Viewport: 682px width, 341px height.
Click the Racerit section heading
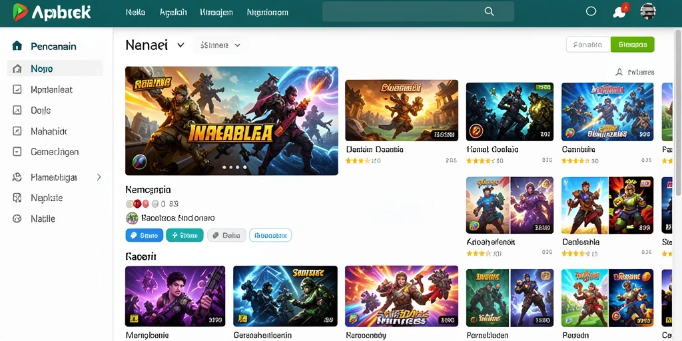[x=141, y=256]
